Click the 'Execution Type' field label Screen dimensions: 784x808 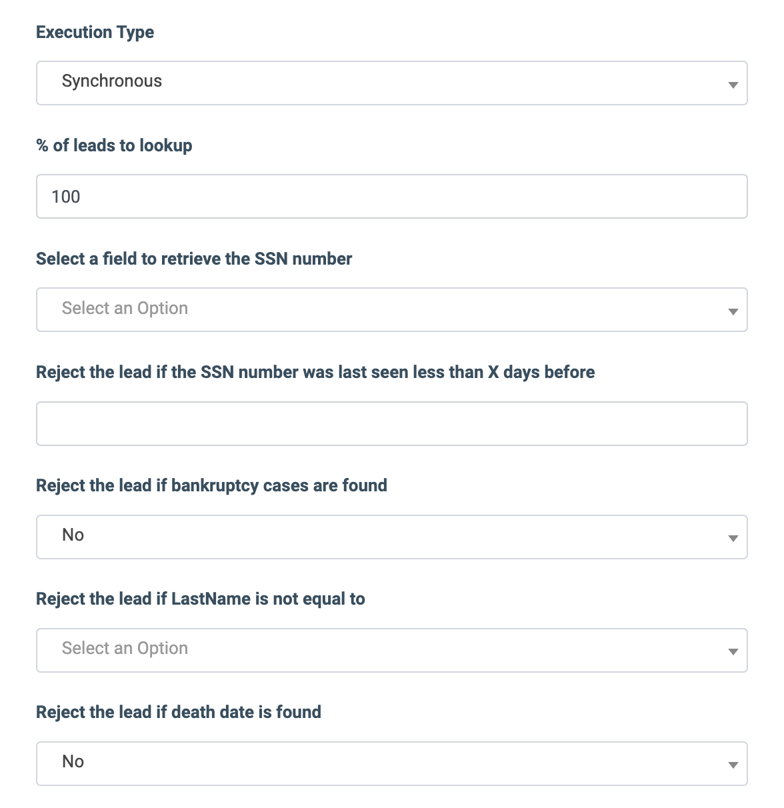click(x=95, y=32)
